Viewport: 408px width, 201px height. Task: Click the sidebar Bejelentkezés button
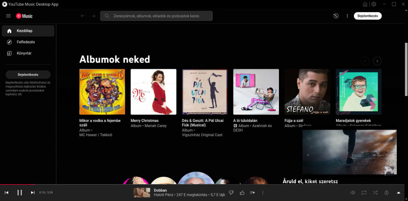[28, 74]
